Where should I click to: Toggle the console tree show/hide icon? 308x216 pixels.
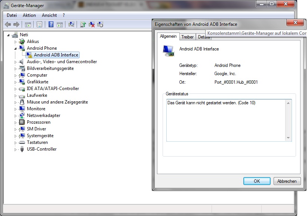(x=28, y=25)
